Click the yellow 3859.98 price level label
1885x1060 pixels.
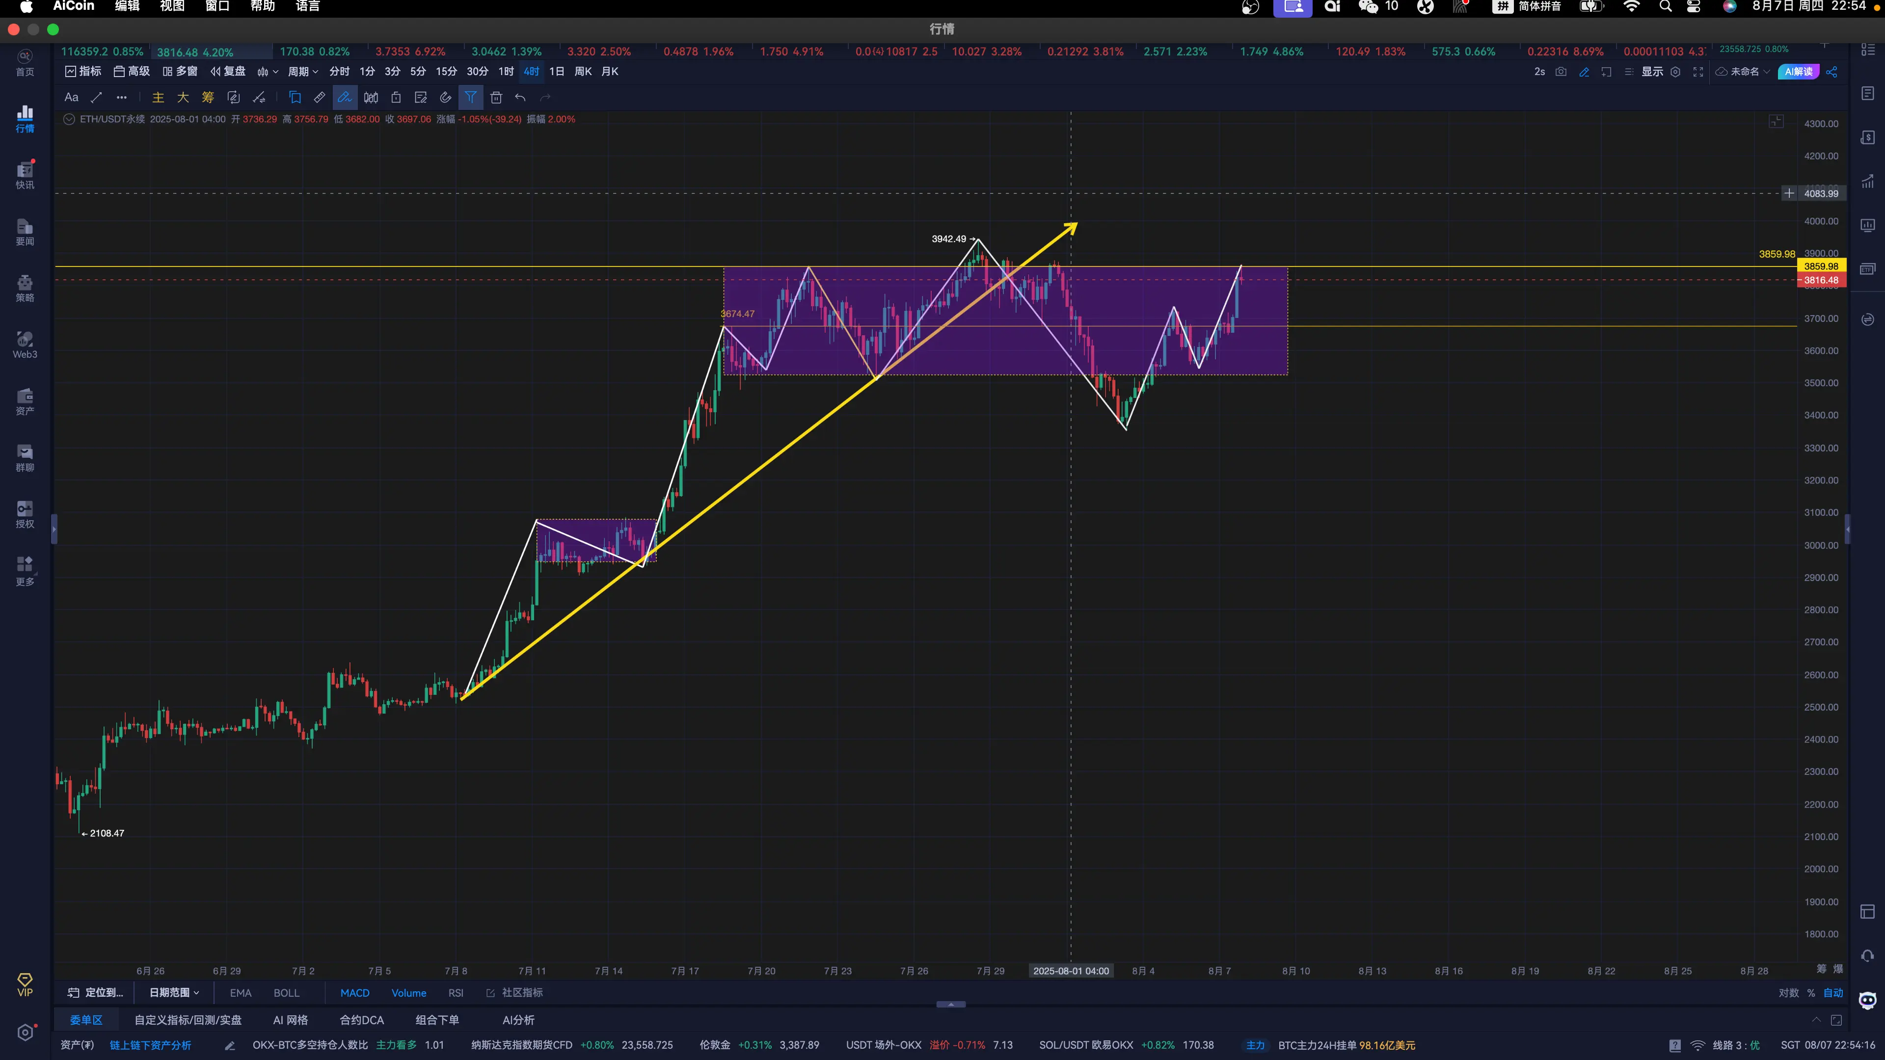(x=1821, y=266)
